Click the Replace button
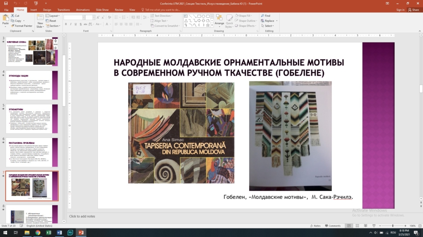This screenshot has height=237, width=423. 268,21
